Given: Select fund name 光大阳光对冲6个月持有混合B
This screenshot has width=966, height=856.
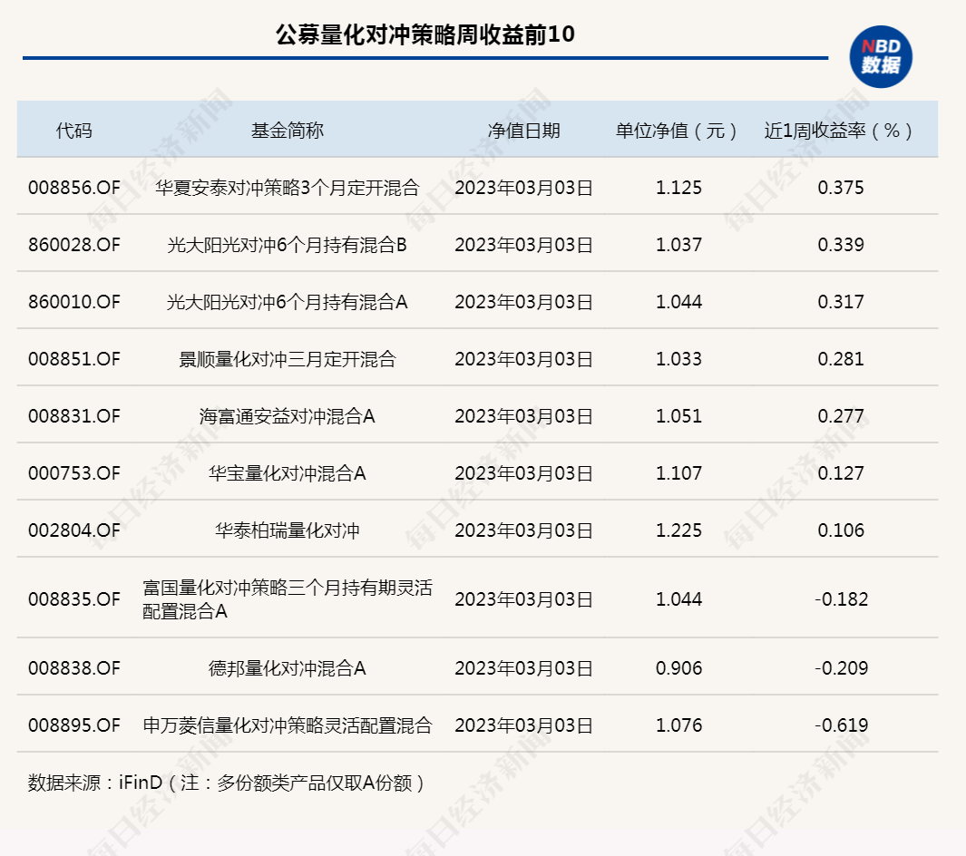Looking at the screenshot, I should pyautogui.click(x=288, y=245).
